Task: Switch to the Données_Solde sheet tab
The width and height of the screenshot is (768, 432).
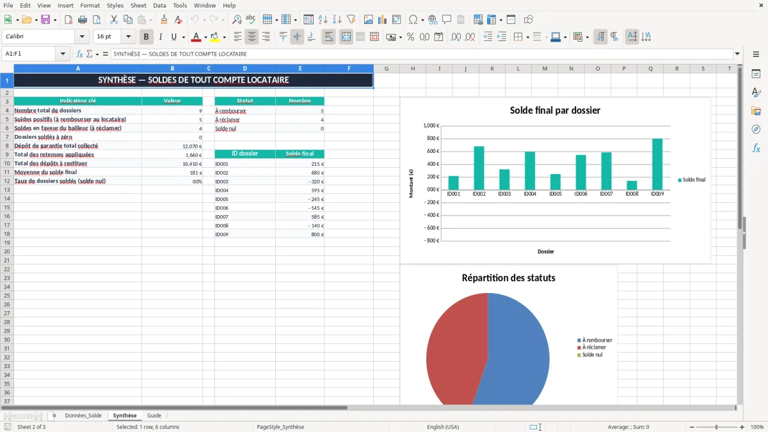Action: pos(83,415)
